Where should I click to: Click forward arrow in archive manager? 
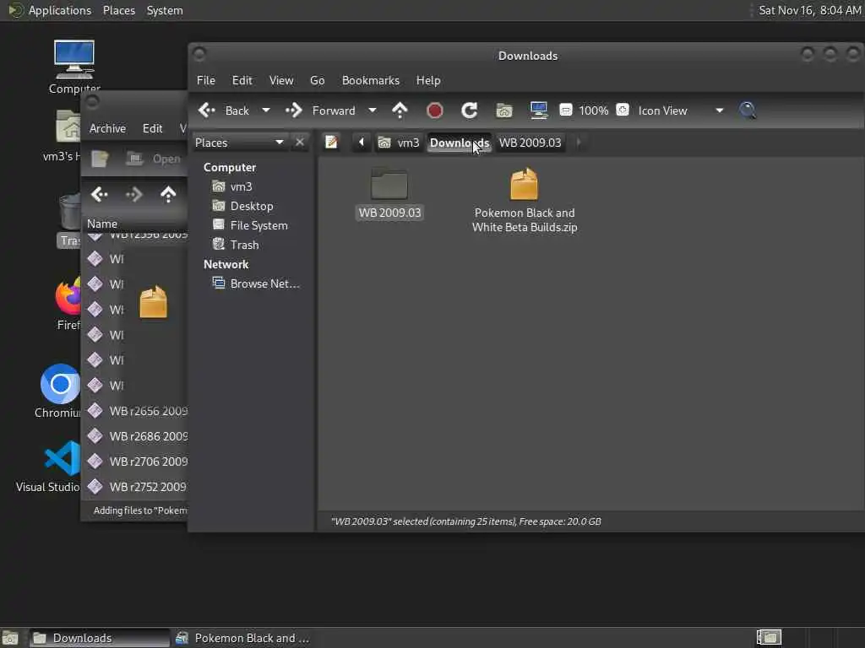point(134,194)
